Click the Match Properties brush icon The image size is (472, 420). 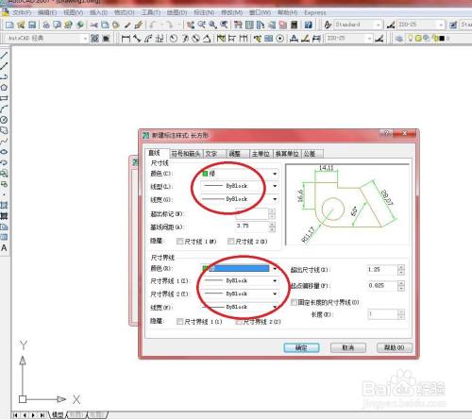click(x=127, y=25)
